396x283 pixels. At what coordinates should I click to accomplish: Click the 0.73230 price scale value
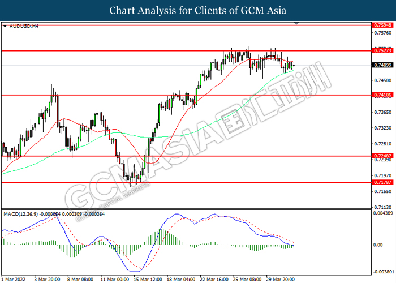point(382,128)
